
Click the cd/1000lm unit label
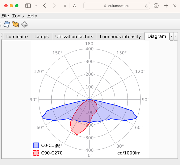pos(129,153)
